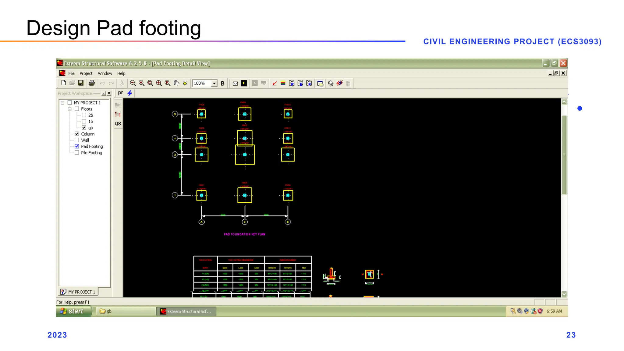The image size is (624, 351).
Task: Click the red check mark icon
Action: click(274, 83)
